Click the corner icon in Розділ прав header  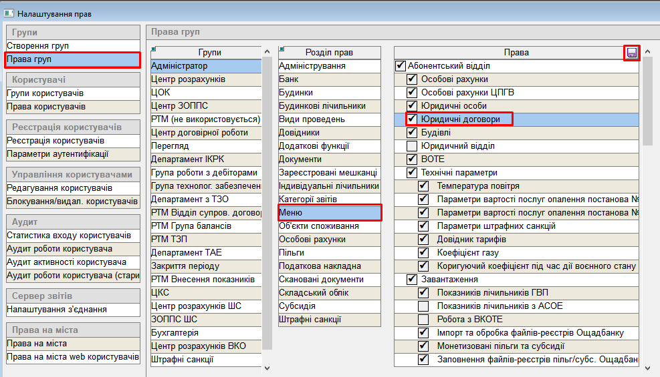point(282,49)
